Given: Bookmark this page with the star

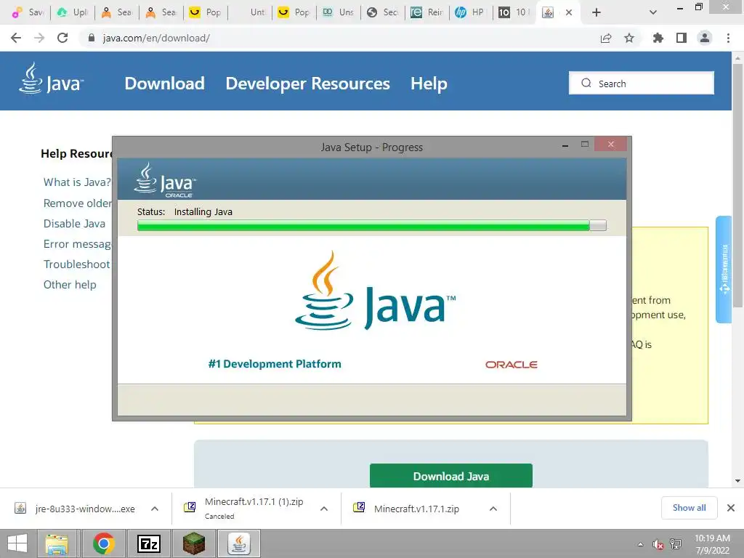Looking at the screenshot, I should (x=629, y=38).
